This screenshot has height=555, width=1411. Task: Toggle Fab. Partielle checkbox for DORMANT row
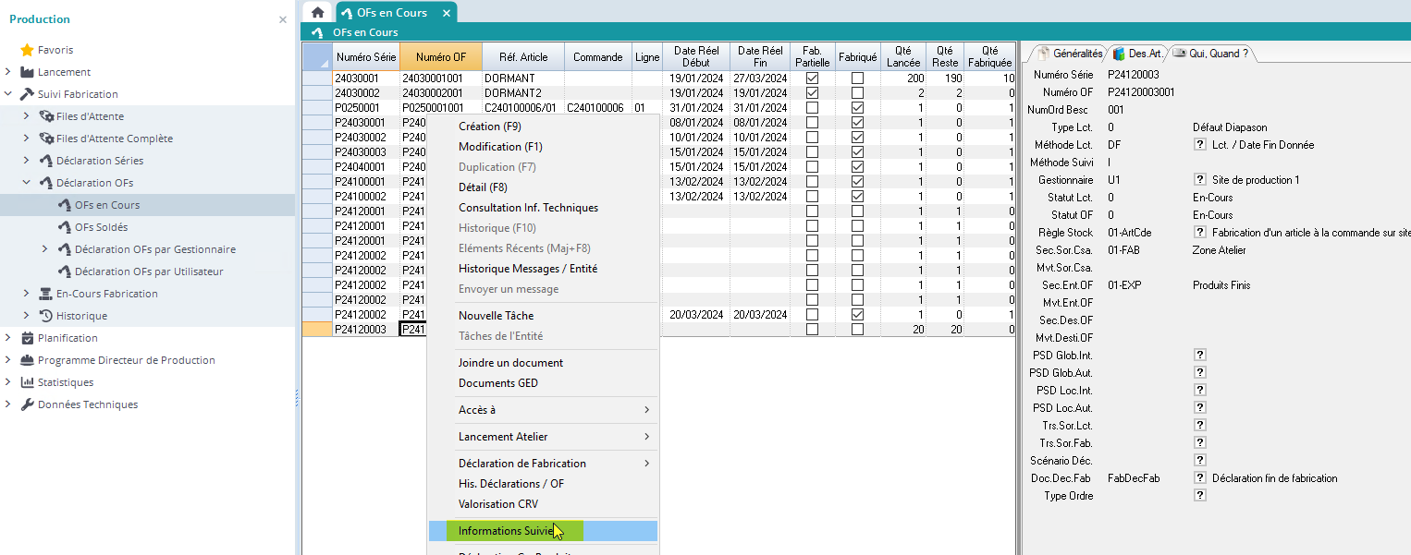[812, 78]
